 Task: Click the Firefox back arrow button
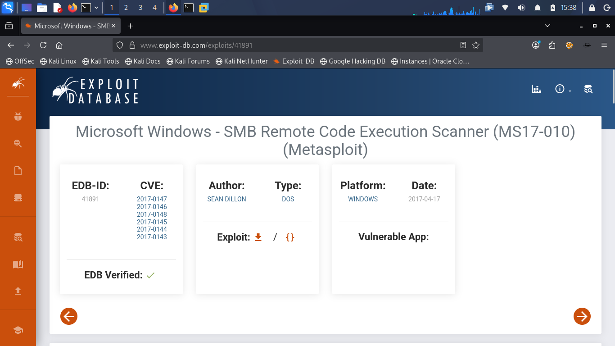click(x=11, y=45)
